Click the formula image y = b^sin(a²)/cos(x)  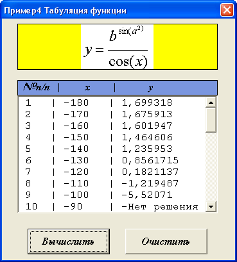pos(118,47)
